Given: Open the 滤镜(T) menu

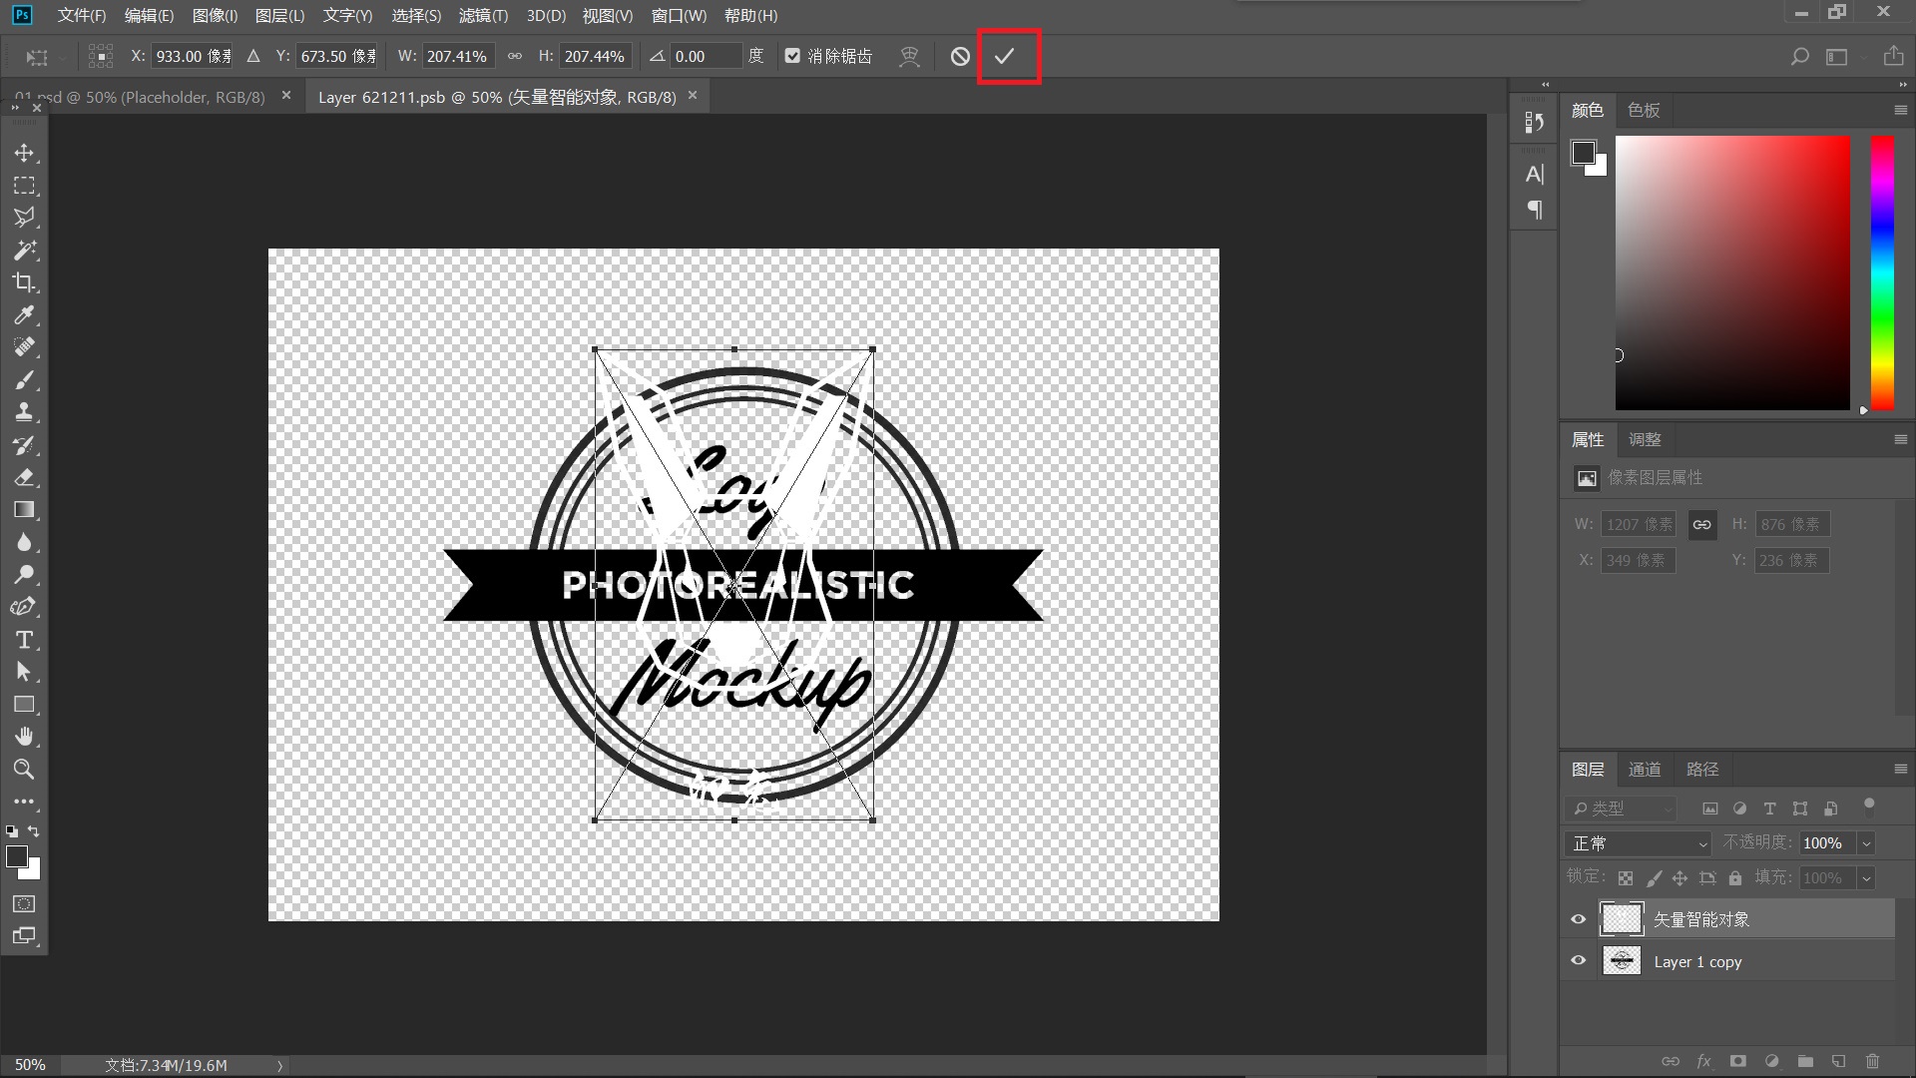Looking at the screenshot, I should tap(483, 16).
